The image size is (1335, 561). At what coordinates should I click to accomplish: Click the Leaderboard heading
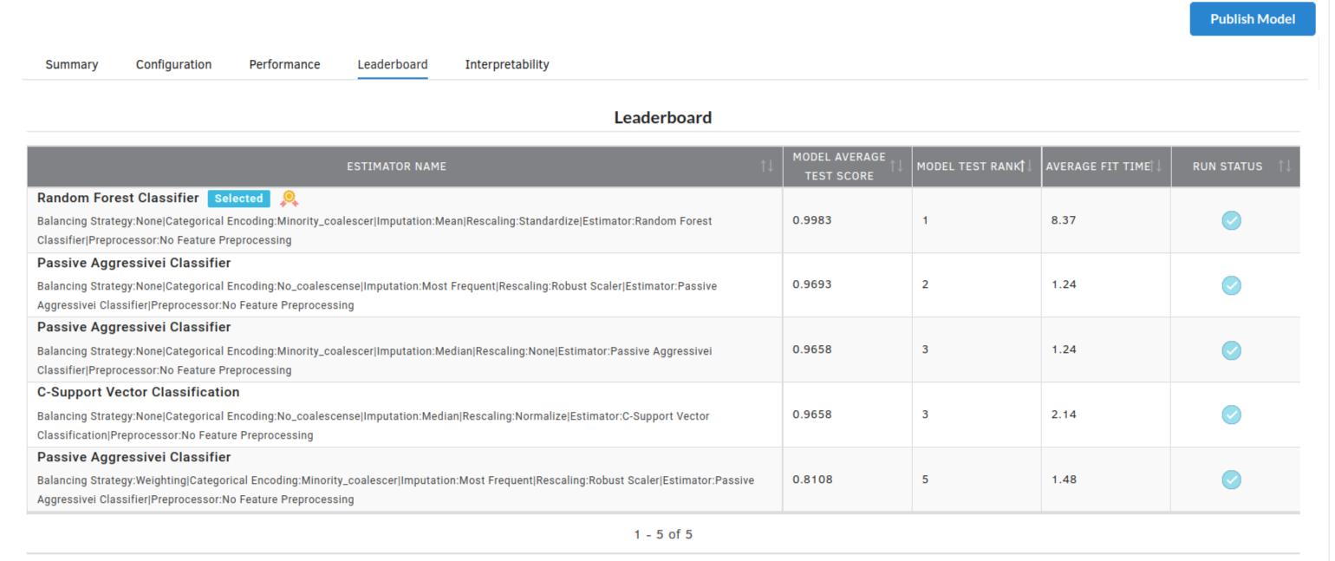tap(663, 117)
